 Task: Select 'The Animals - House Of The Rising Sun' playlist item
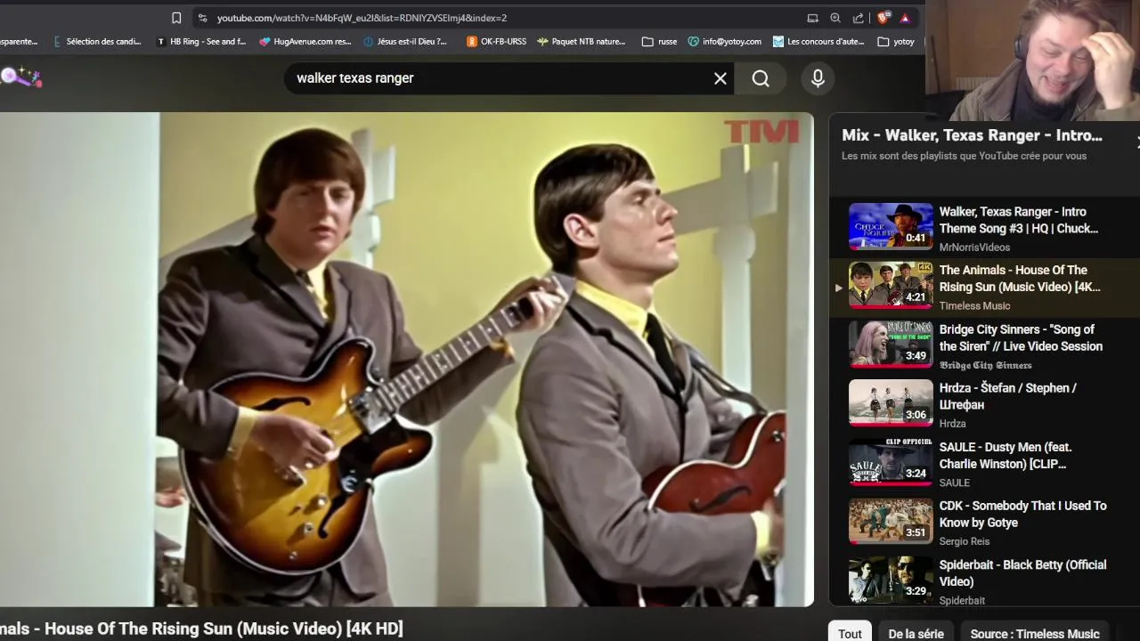pyautogui.click(x=984, y=286)
